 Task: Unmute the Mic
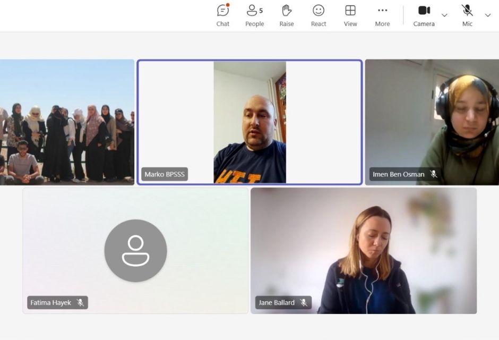[x=467, y=15]
